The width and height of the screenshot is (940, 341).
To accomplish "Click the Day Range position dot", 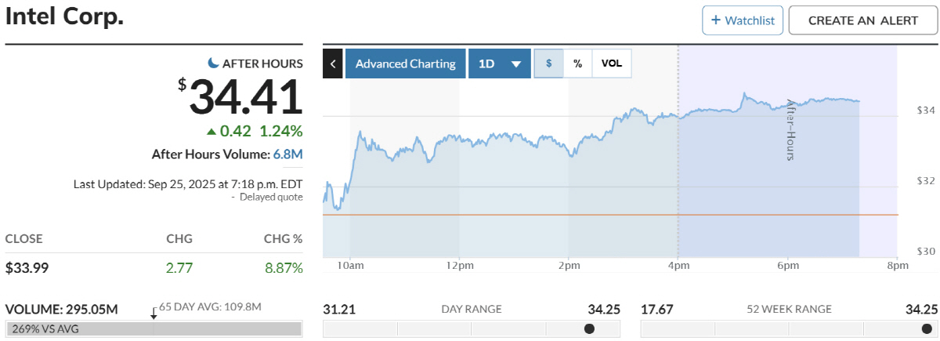I will click(589, 328).
